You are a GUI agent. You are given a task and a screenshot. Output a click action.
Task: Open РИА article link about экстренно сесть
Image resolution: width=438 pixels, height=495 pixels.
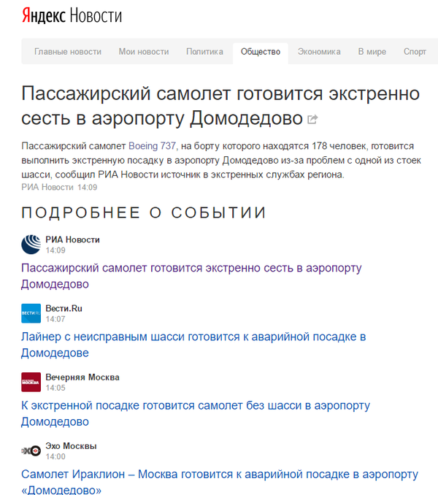pos(191,276)
